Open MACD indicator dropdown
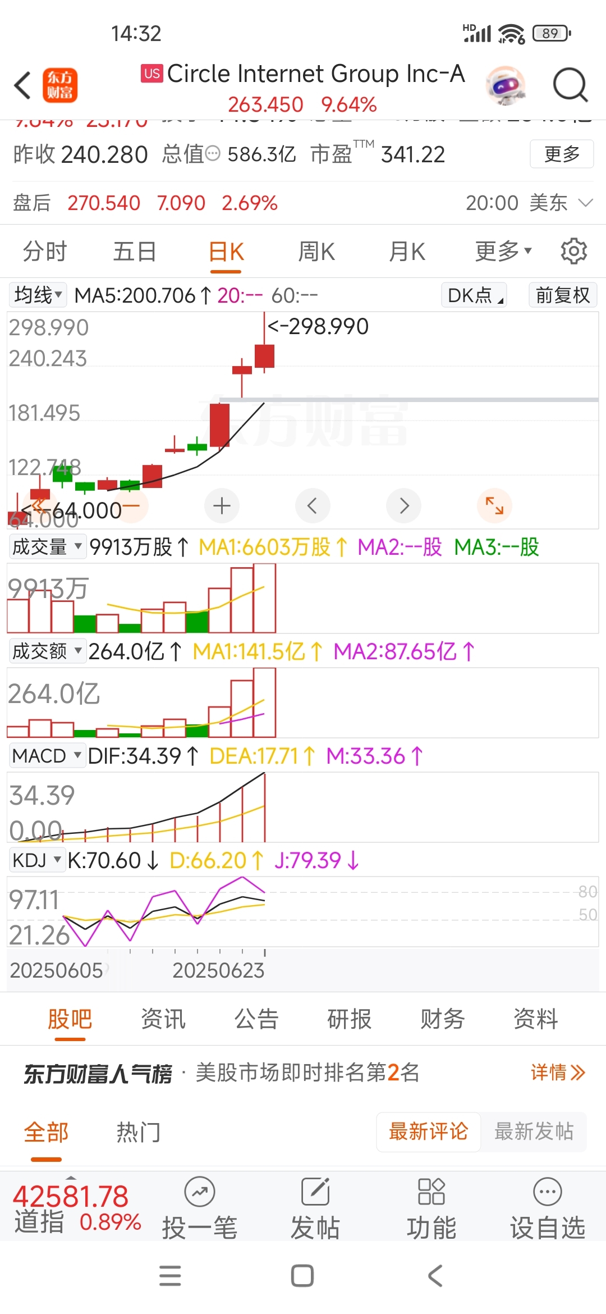Viewport: 606px width, 1314px height. coord(48,756)
